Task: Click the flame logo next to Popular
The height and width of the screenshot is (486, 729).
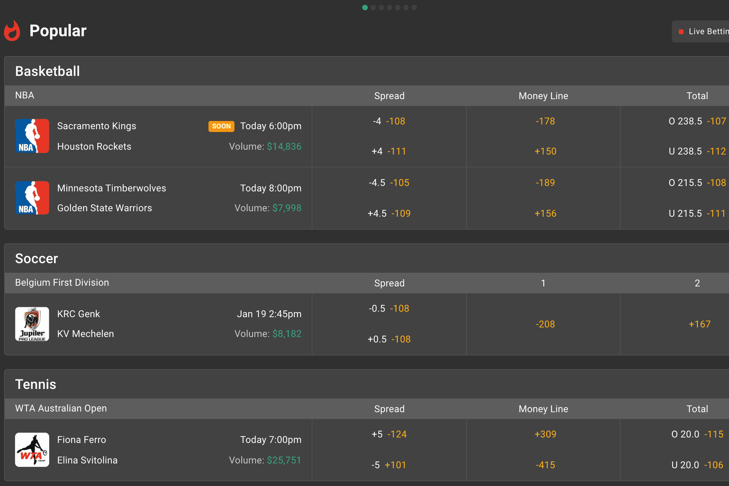Action: tap(12, 31)
